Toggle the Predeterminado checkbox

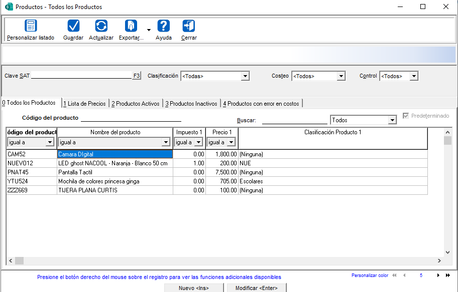(x=406, y=116)
